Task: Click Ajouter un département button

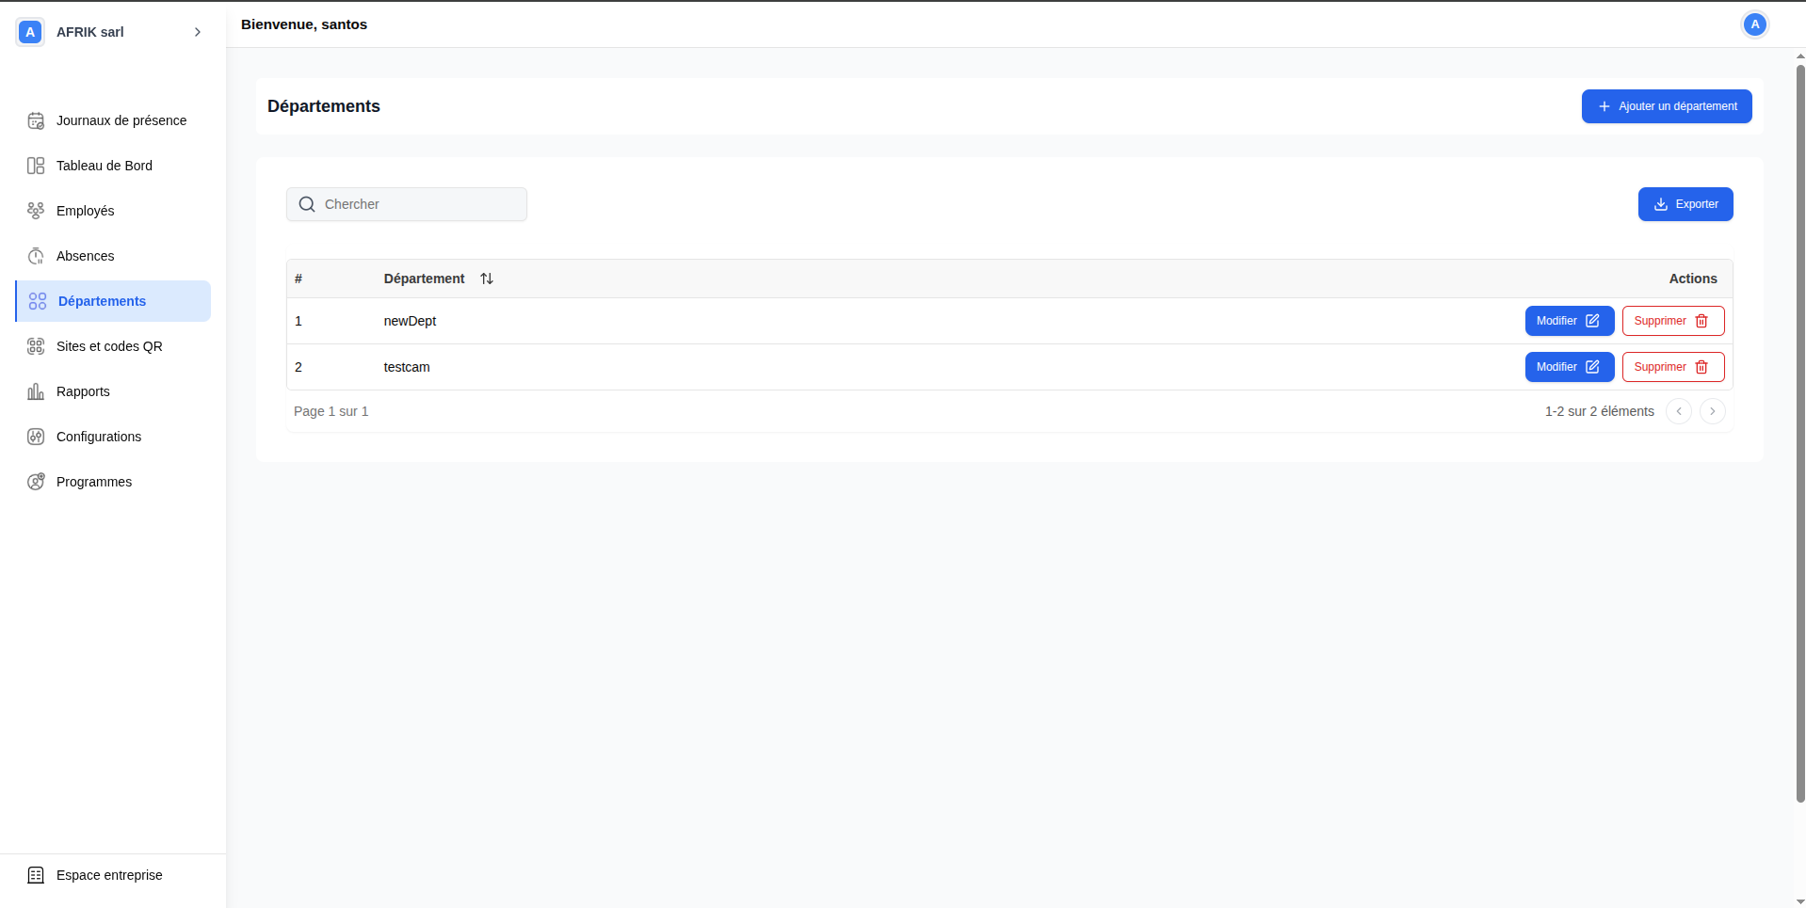Action: 1666,106
